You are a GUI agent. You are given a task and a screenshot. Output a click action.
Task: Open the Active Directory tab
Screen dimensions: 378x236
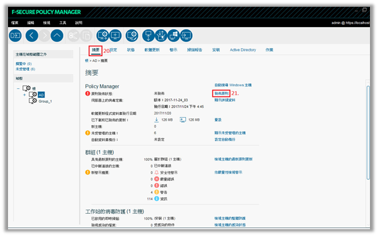click(x=243, y=50)
